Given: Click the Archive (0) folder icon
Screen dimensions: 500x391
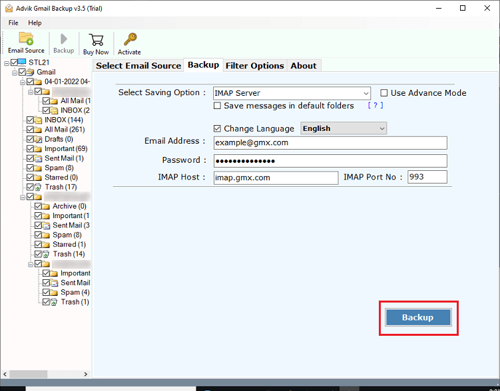Looking at the screenshot, I should [x=46, y=206].
